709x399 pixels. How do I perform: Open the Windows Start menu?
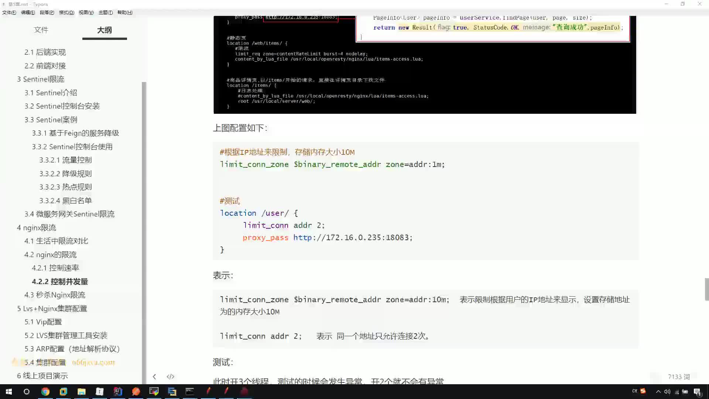click(x=9, y=392)
